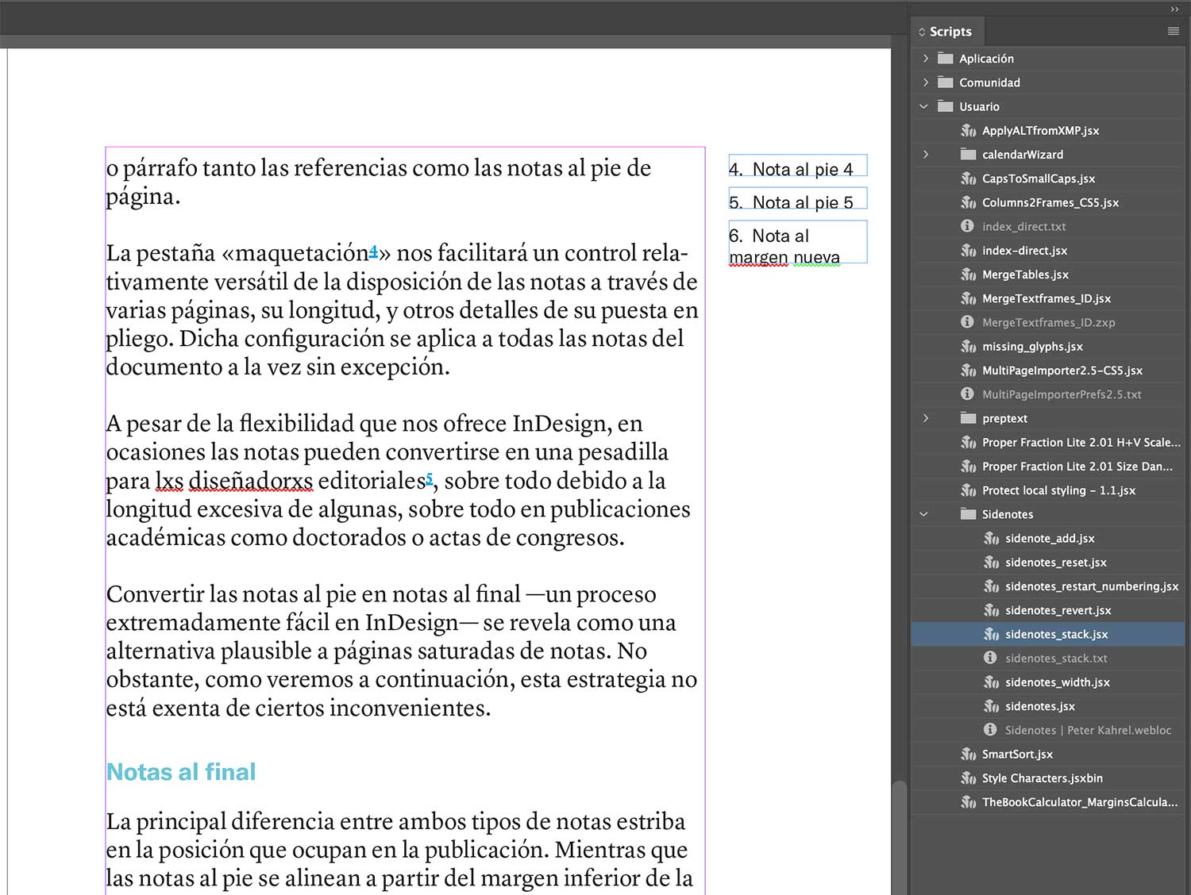Run the sidenotes_stack.jsx script icon
Viewport: 1191px width, 895px height.
click(x=992, y=634)
